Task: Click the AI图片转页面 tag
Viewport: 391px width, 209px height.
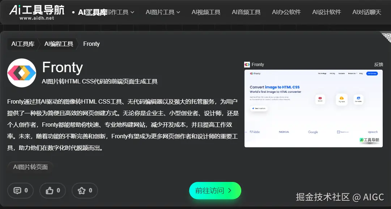Action: coord(30,167)
